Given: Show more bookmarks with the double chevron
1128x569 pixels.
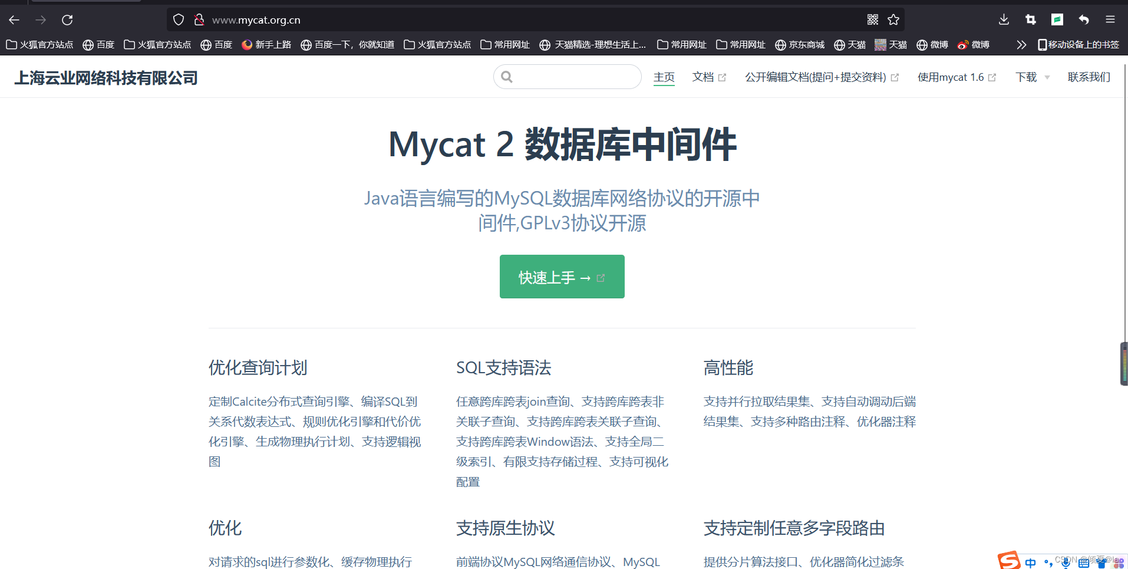Looking at the screenshot, I should (x=1021, y=45).
